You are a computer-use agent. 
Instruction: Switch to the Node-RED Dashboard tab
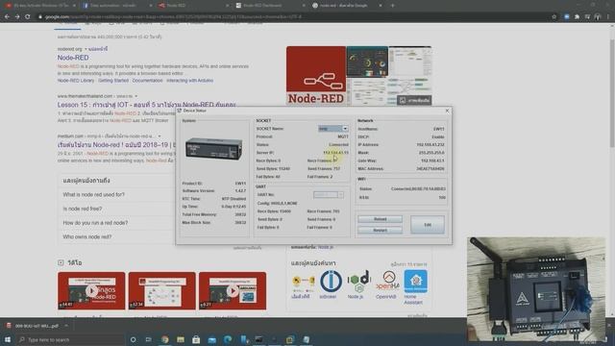coord(269,6)
